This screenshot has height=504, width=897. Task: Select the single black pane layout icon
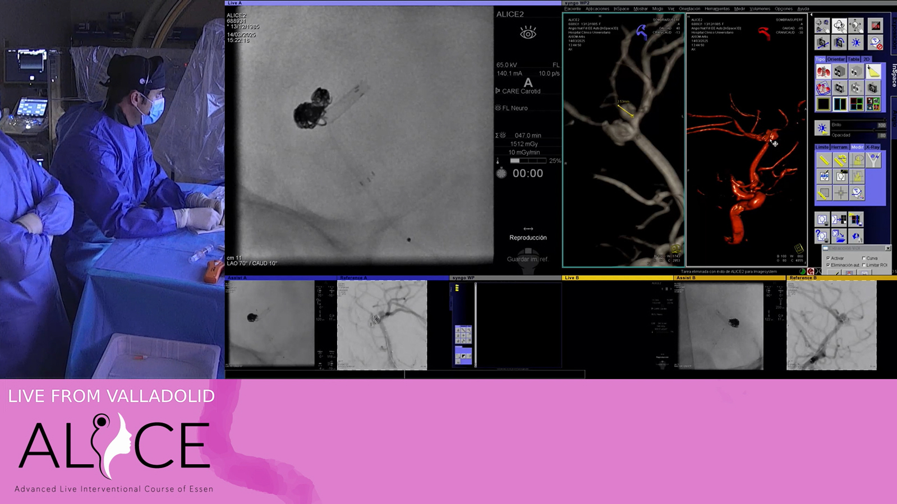[x=823, y=104]
